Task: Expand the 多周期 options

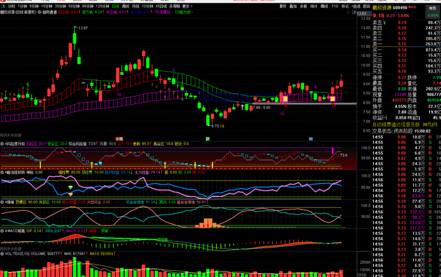Action: point(174,6)
